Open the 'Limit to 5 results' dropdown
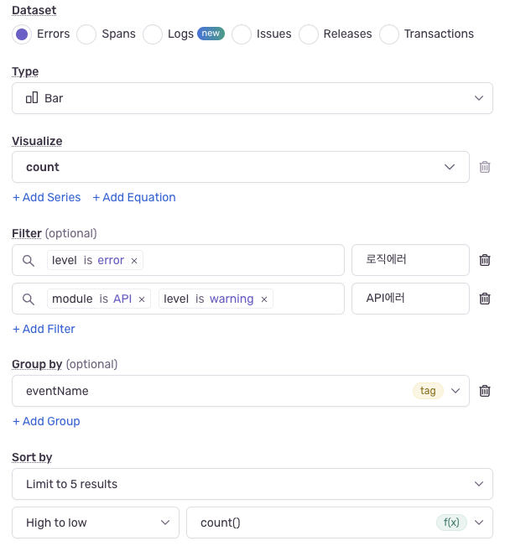505x546 pixels. click(x=252, y=484)
